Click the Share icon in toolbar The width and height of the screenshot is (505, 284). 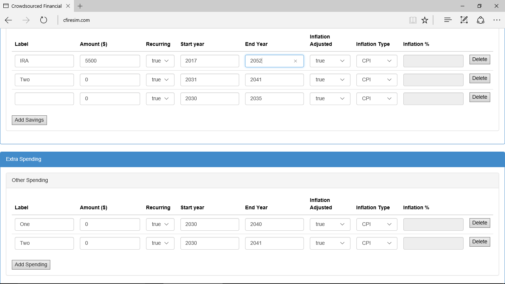coord(480,20)
